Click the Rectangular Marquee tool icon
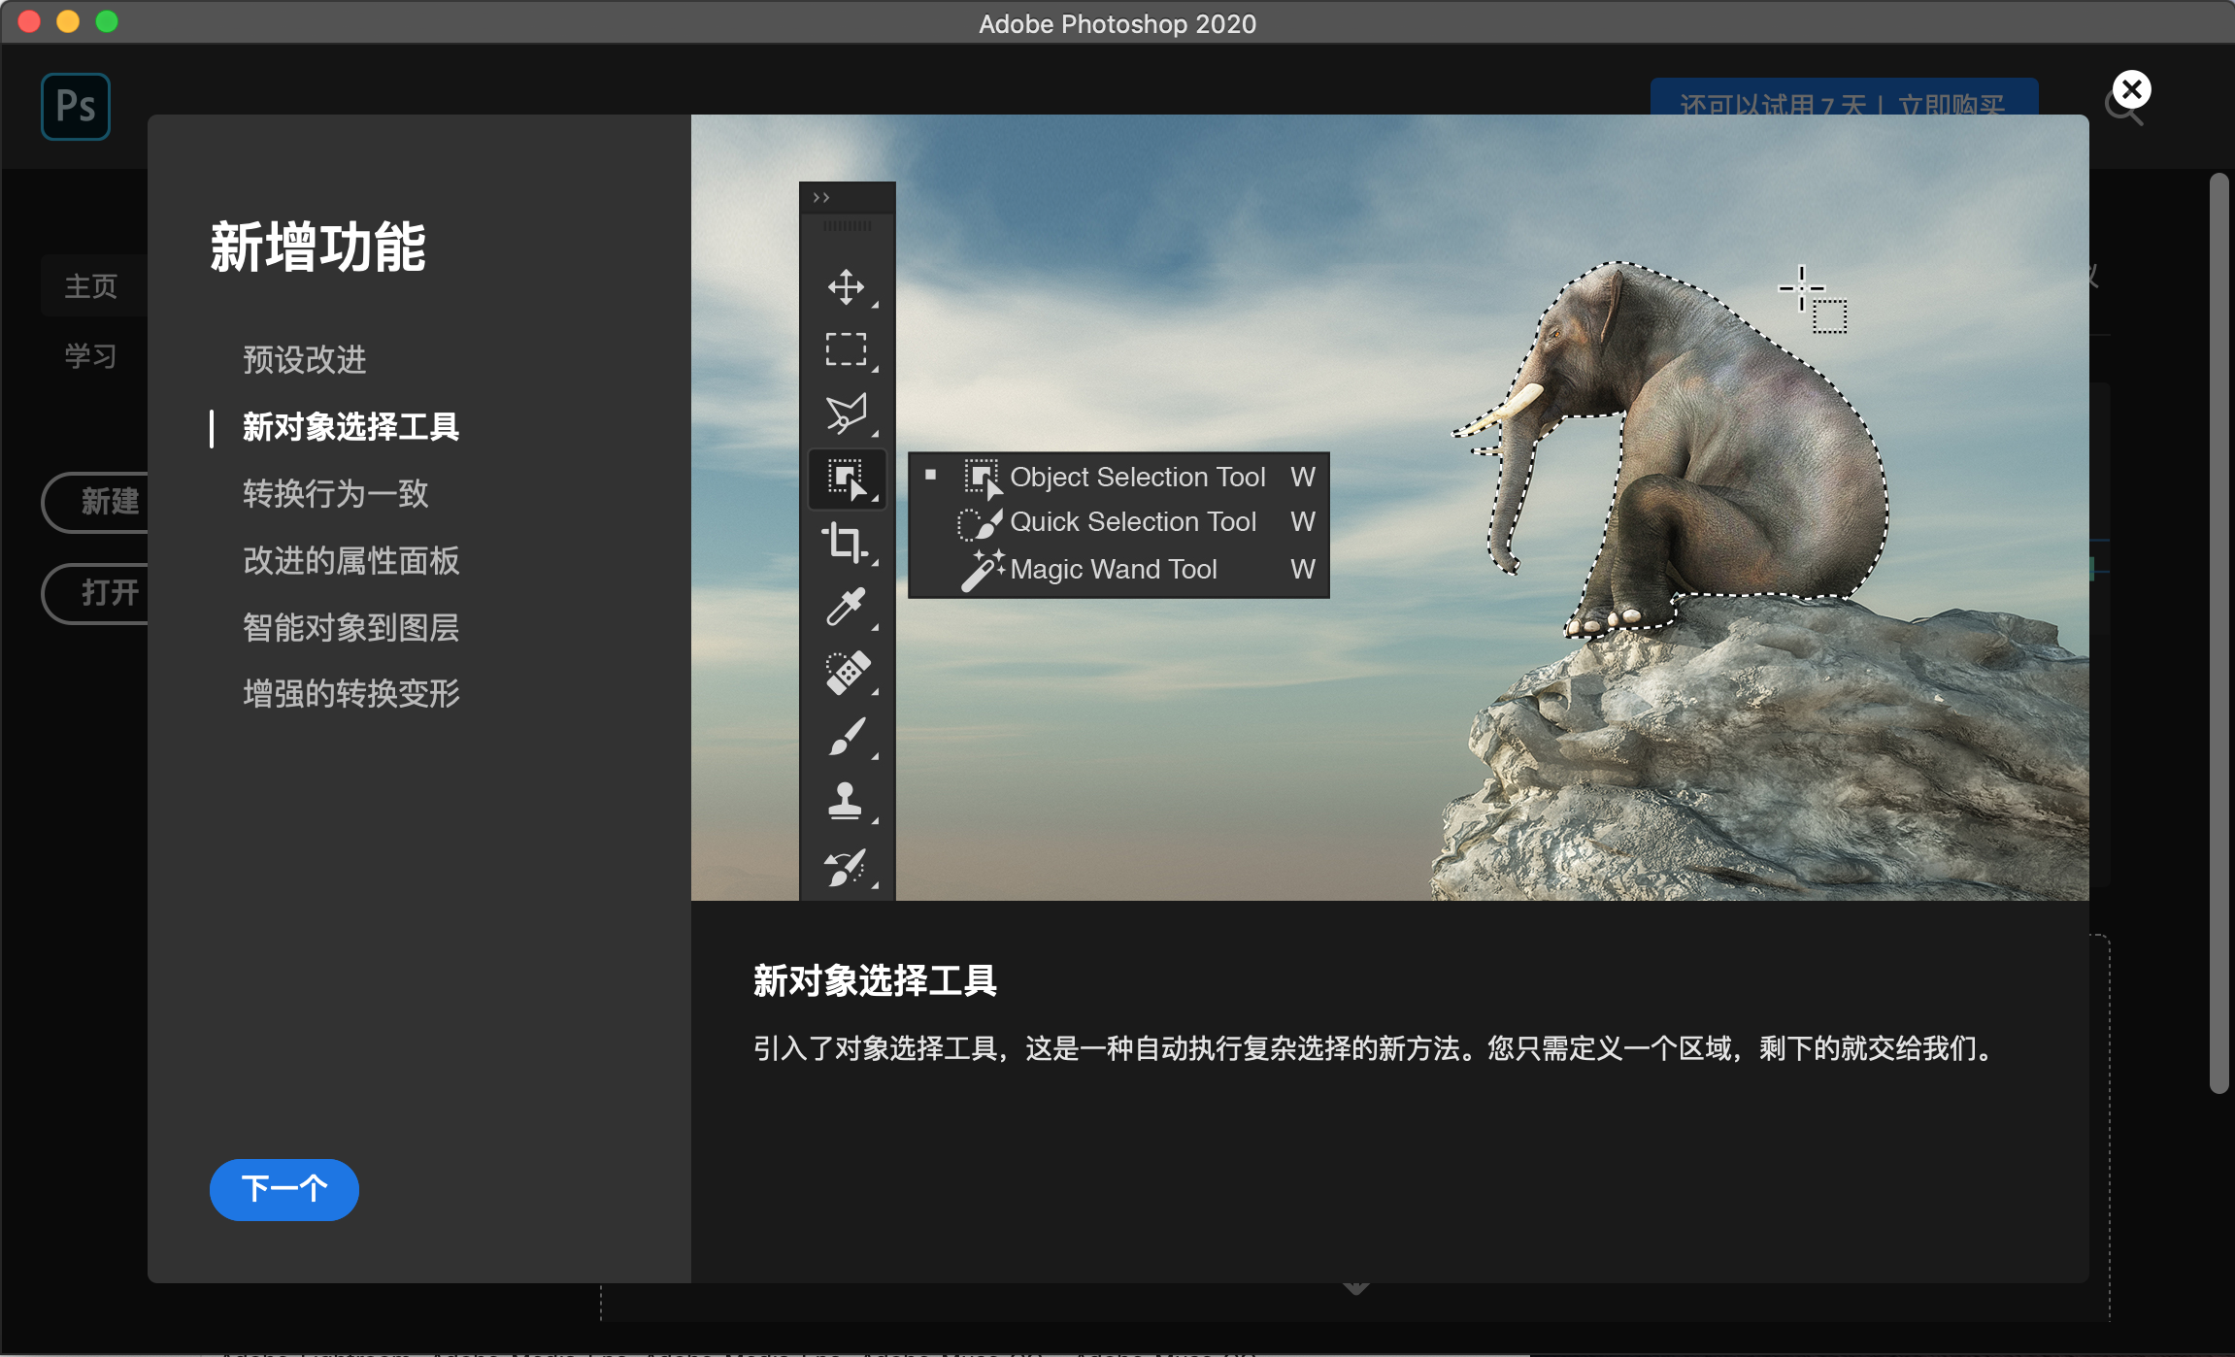Viewport: 2235px width, 1357px height. [846, 349]
